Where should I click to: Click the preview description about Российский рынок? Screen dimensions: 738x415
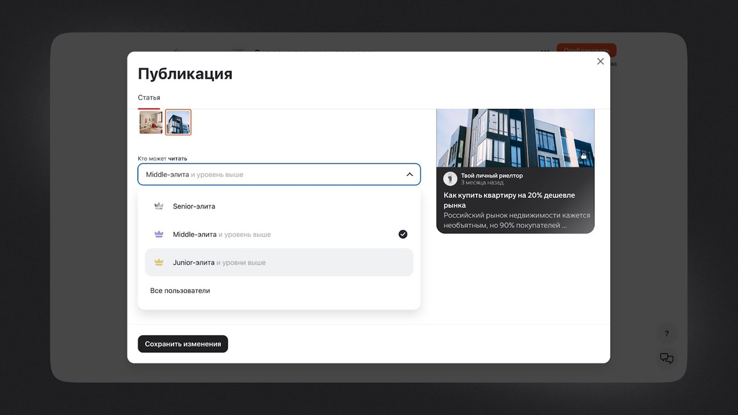point(517,221)
